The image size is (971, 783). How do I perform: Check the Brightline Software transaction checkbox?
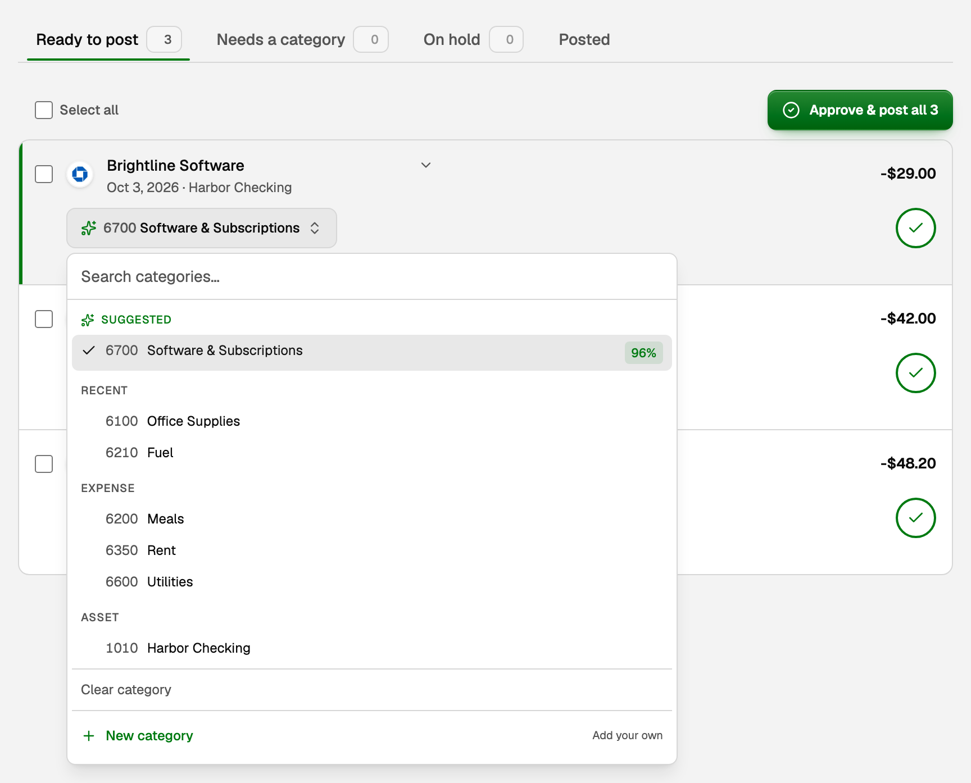coord(44,174)
